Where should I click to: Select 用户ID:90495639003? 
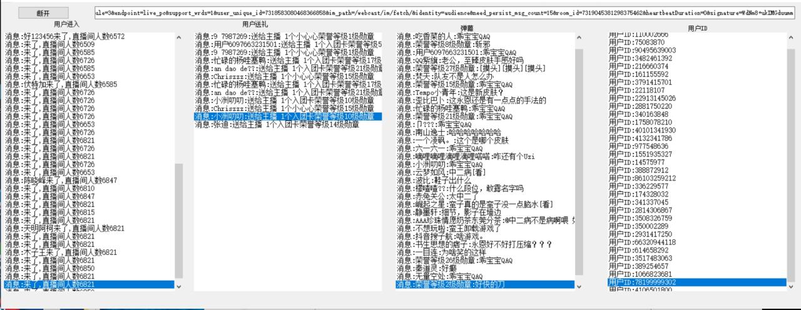pyautogui.click(x=697, y=51)
